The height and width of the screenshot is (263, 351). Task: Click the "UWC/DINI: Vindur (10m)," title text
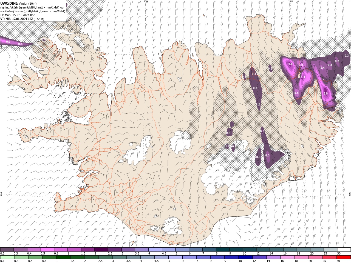pyautogui.click(x=19, y=3)
